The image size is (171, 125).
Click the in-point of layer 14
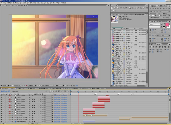tap(57, 118)
